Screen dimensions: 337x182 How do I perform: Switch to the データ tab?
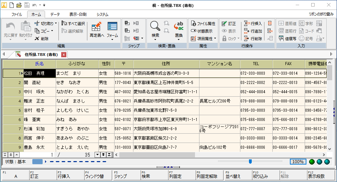coord(55,14)
